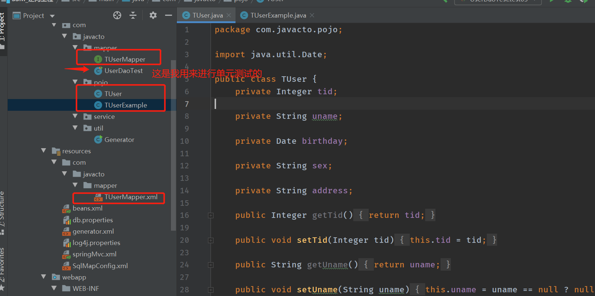Collapse the com folder under resources
Image resolution: width=595 pixels, height=296 pixels.
click(x=54, y=162)
